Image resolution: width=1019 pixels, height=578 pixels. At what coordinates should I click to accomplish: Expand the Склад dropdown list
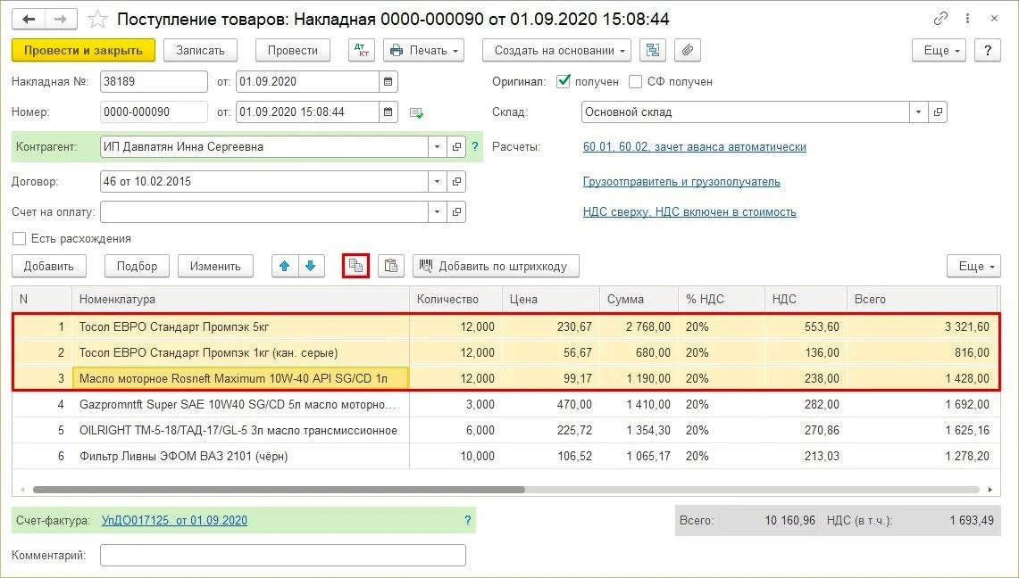point(918,112)
